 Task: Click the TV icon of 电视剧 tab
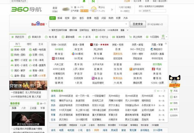(x=46, y=37)
